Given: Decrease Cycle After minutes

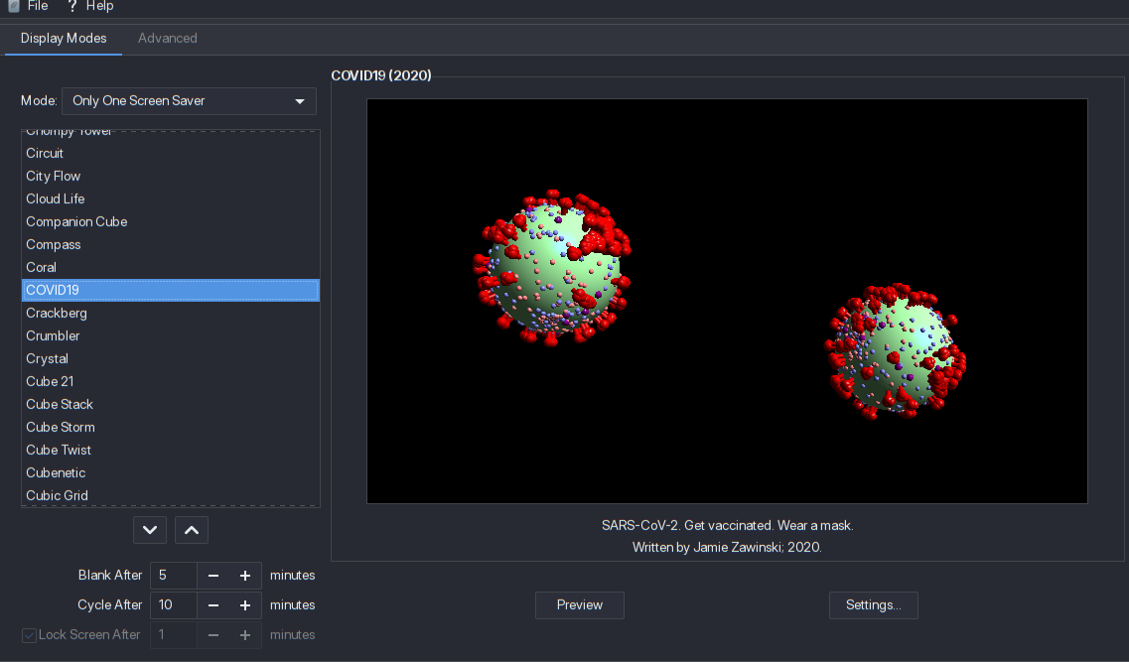Looking at the screenshot, I should 213,605.
